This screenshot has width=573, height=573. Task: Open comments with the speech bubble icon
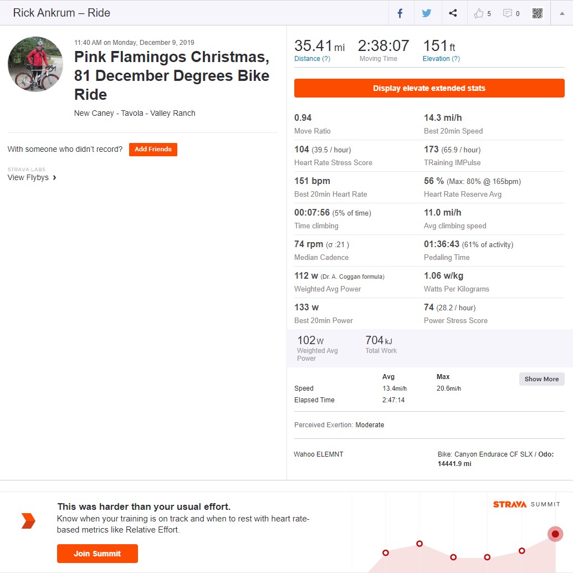pyautogui.click(x=507, y=13)
